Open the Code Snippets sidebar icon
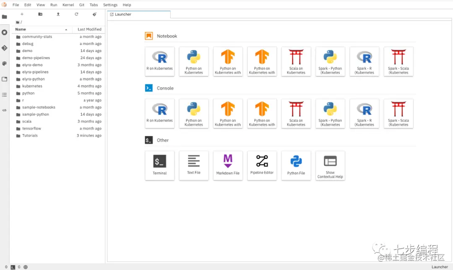Viewport: 453px width, 270px height. (x=4, y=110)
